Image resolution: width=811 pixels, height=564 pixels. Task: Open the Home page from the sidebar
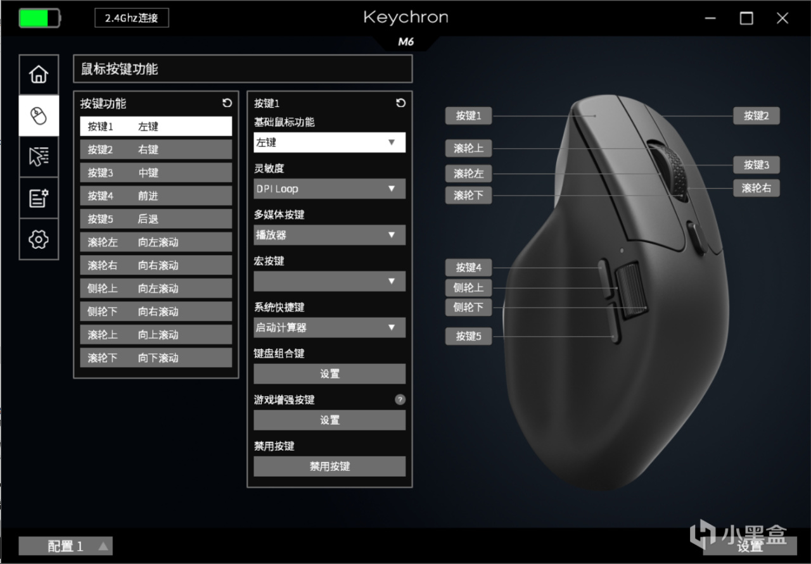39,75
